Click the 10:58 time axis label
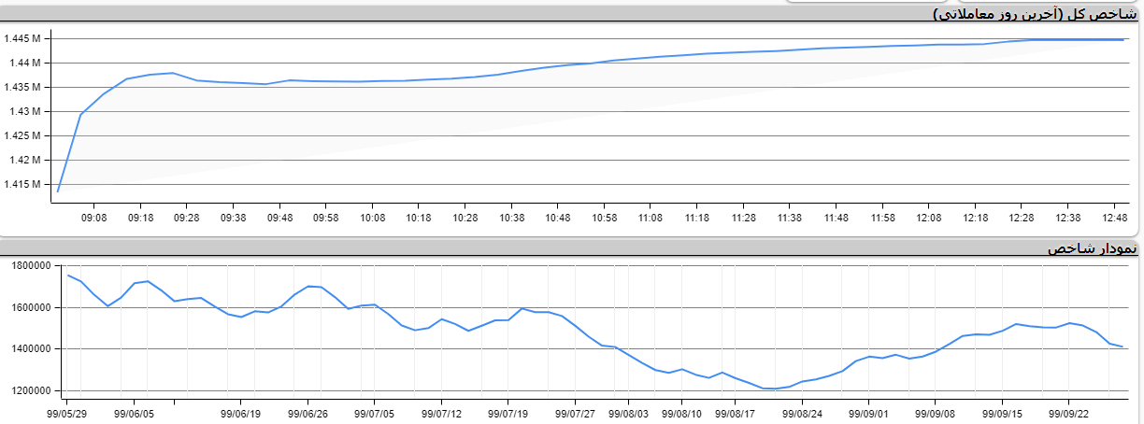 click(x=605, y=218)
